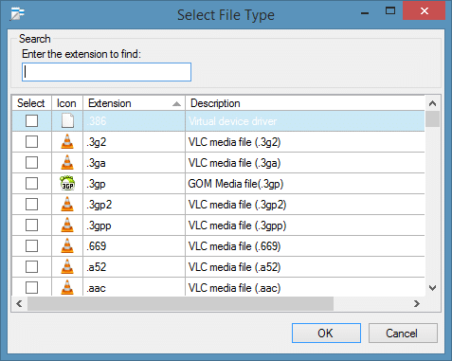Click the blank file icon for .386
This screenshot has width=452, height=361.
click(x=67, y=120)
